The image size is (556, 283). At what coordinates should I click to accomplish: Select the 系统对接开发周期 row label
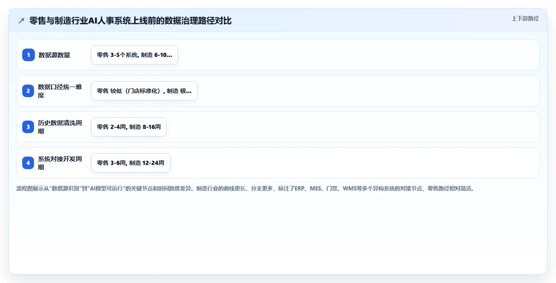pos(60,163)
